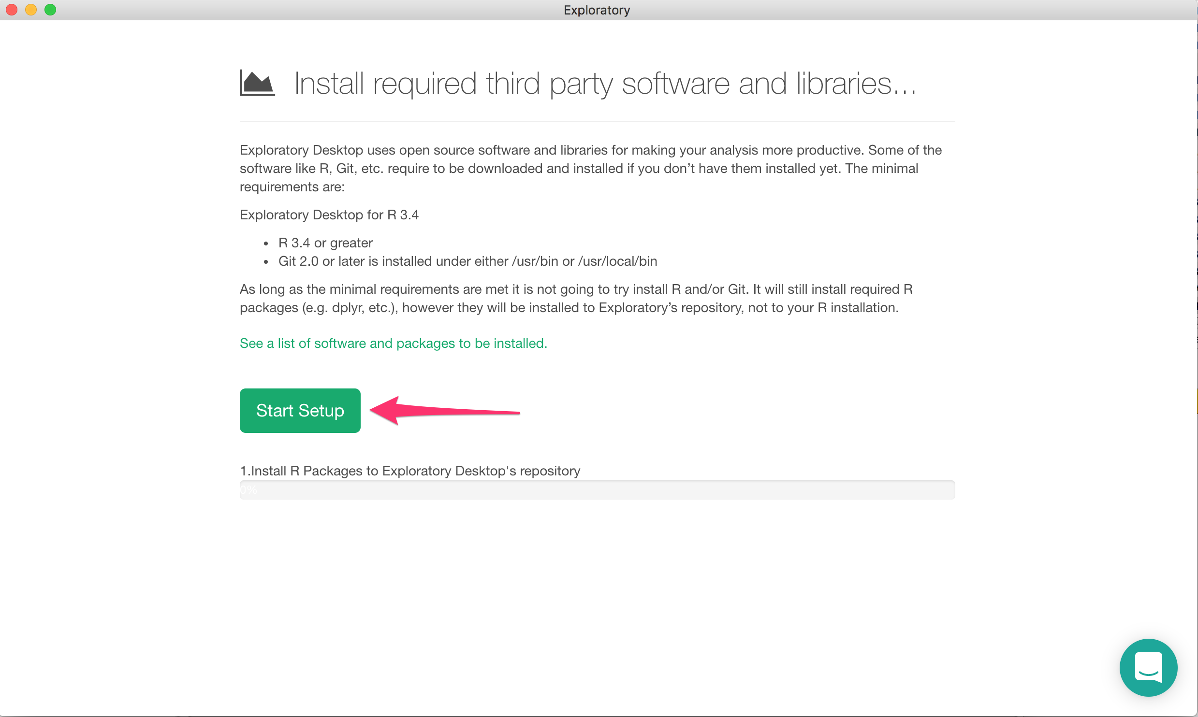
Task: Click the 'Git 2.0 or later' bullet
Action: 468,261
